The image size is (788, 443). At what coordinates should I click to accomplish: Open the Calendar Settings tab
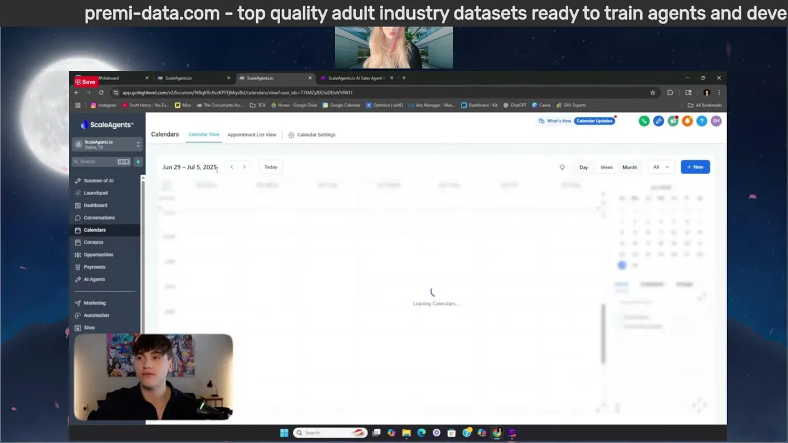[312, 134]
